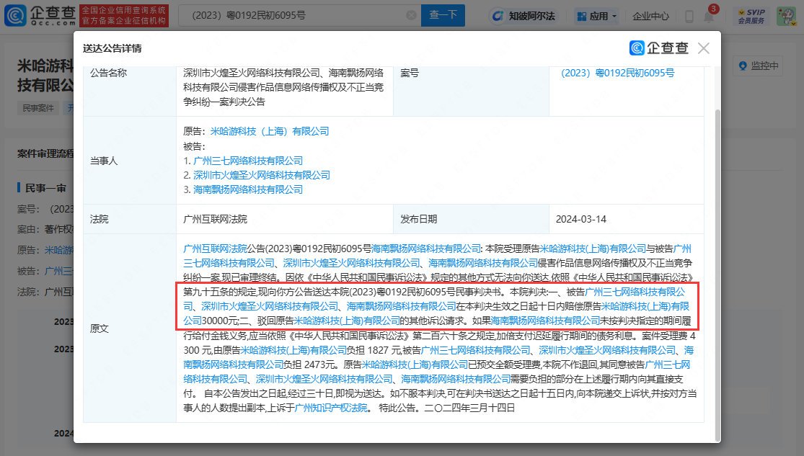The height and width of the screenshot is (456, 804).
Task: Close the 送达公告详情 dialog
Action: 704,48
